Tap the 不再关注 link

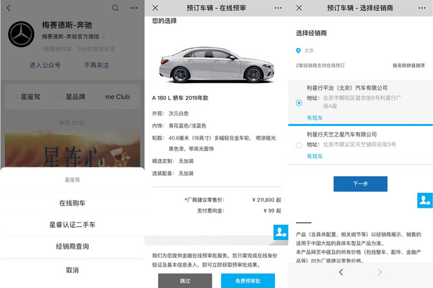(x=96, y=65)
